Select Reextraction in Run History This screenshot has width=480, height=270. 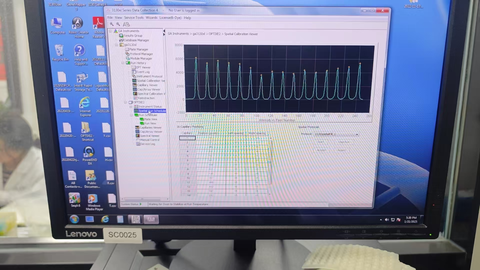[x=146, y=98]
